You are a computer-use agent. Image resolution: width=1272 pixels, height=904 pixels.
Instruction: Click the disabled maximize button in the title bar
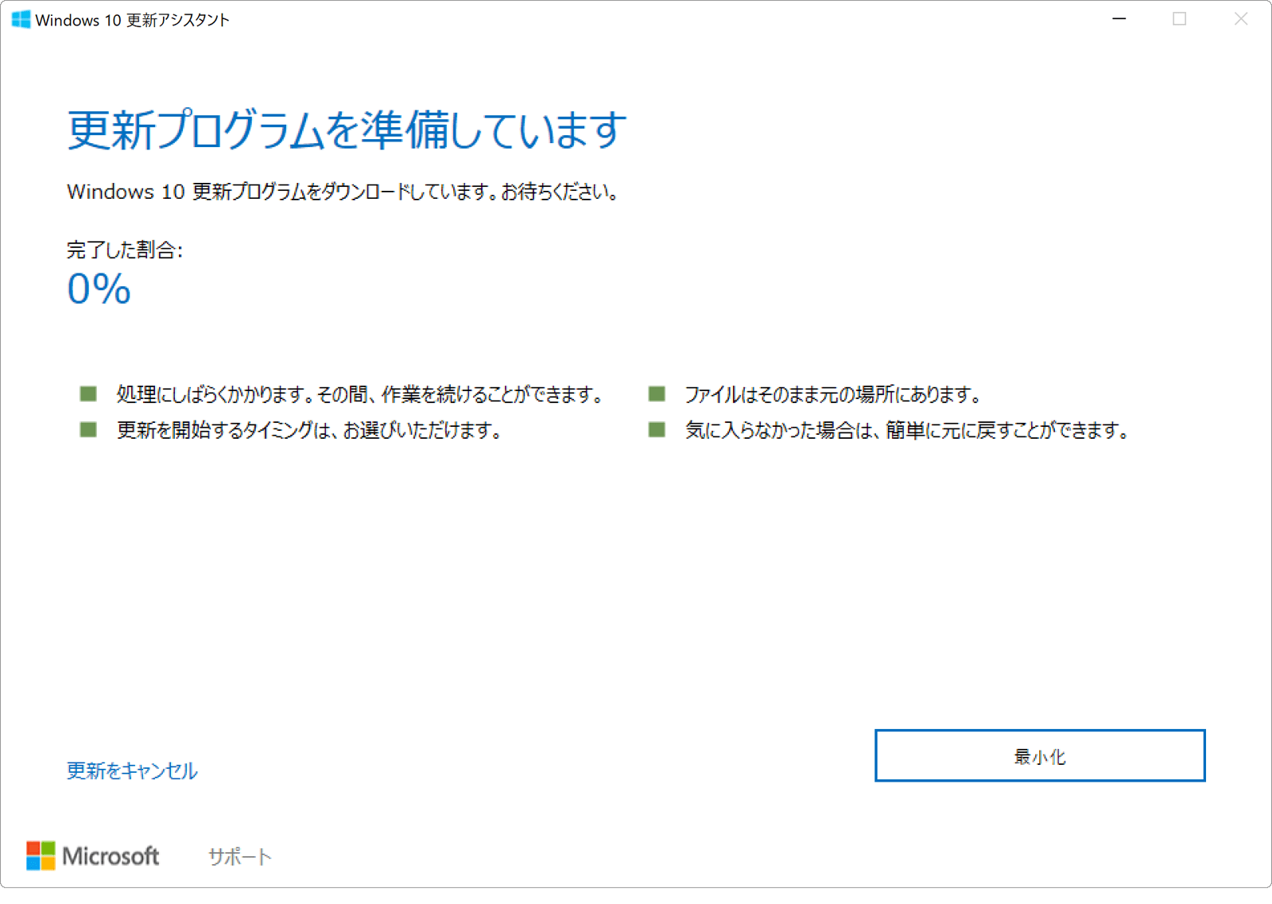click(1180, 19)
